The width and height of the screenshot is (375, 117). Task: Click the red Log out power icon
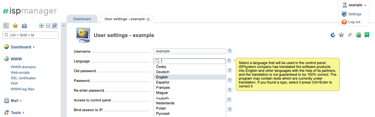click(344, 22)
